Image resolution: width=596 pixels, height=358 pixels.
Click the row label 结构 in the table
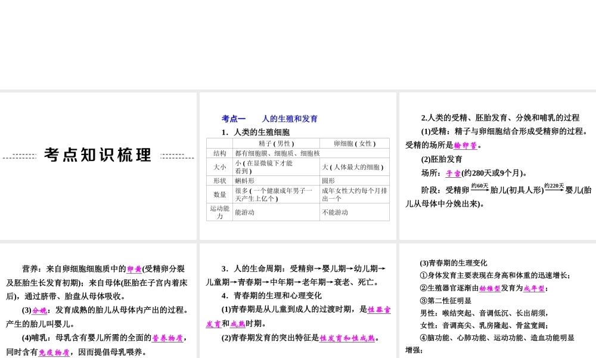(220, 153)
